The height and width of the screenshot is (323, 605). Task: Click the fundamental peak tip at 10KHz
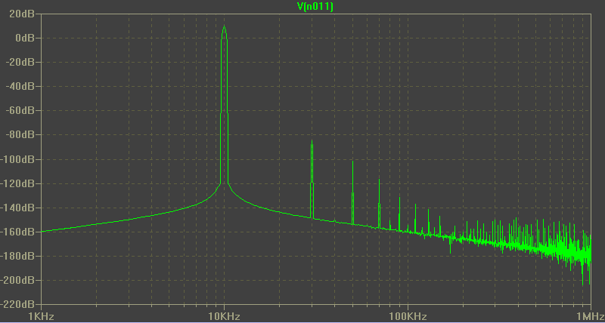click(224, 26)
